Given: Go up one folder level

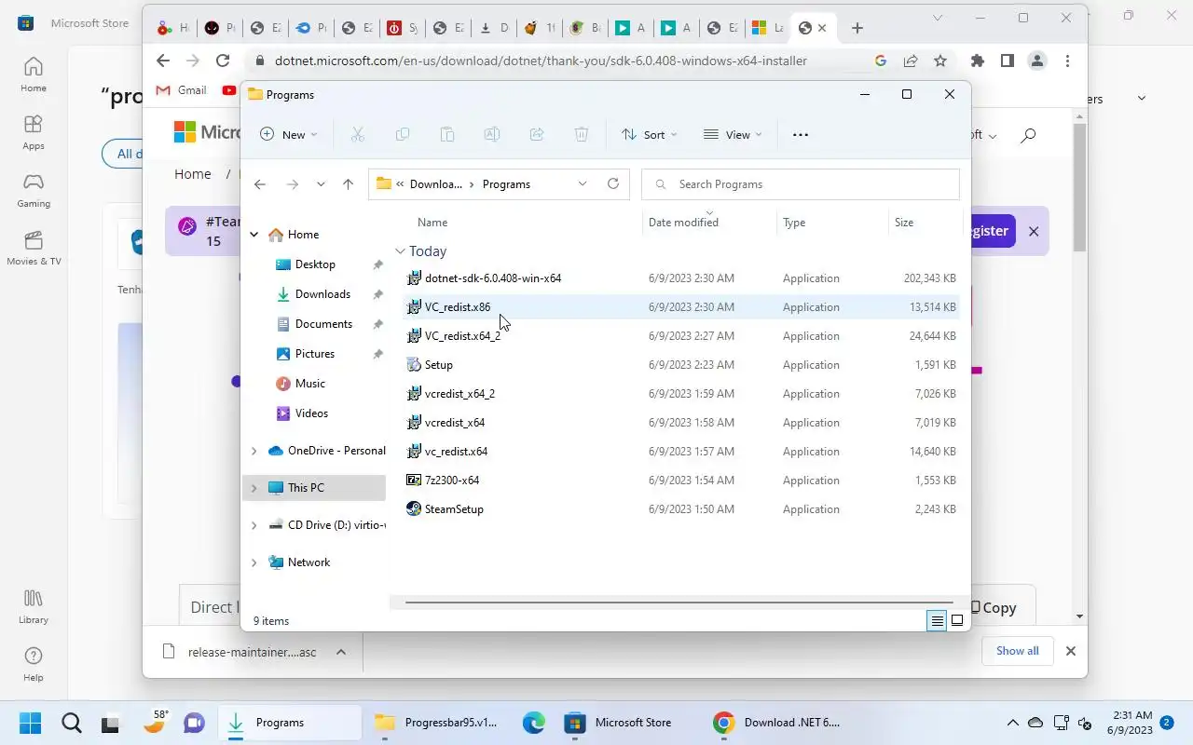Looking at the screenshot, I should (348, 184).
